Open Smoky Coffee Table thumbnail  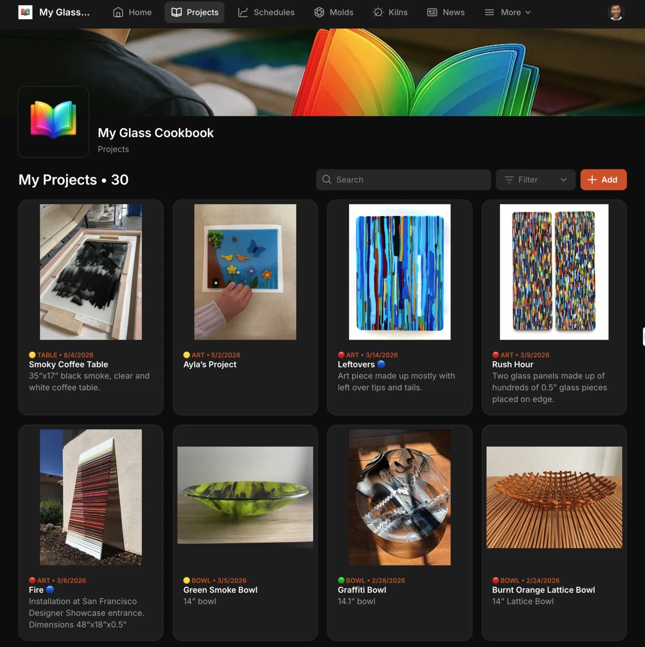click(x=91, y=272)
